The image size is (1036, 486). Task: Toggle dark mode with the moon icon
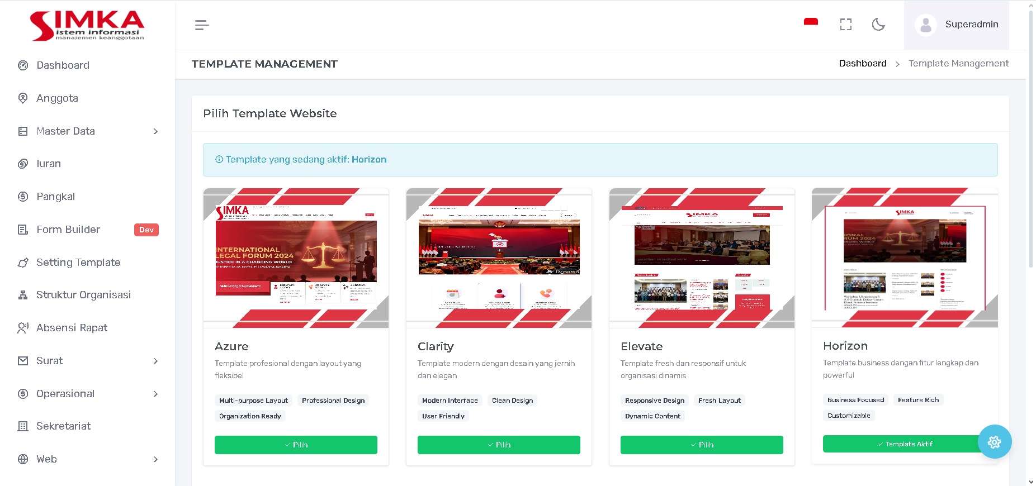click(x=878, y=25)
